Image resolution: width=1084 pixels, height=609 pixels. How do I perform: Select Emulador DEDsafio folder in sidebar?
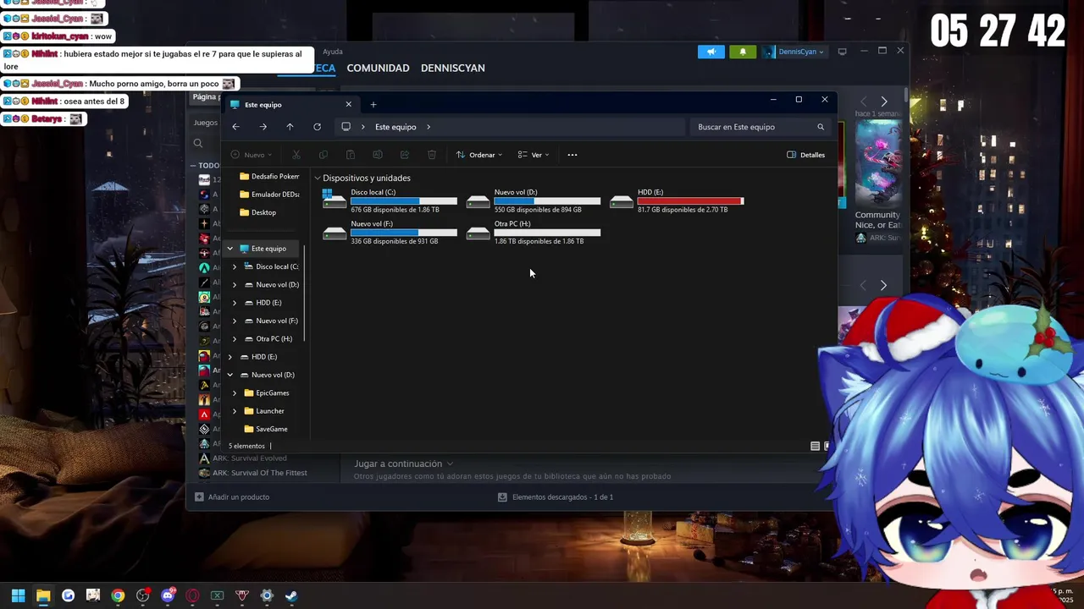point(269,195)
